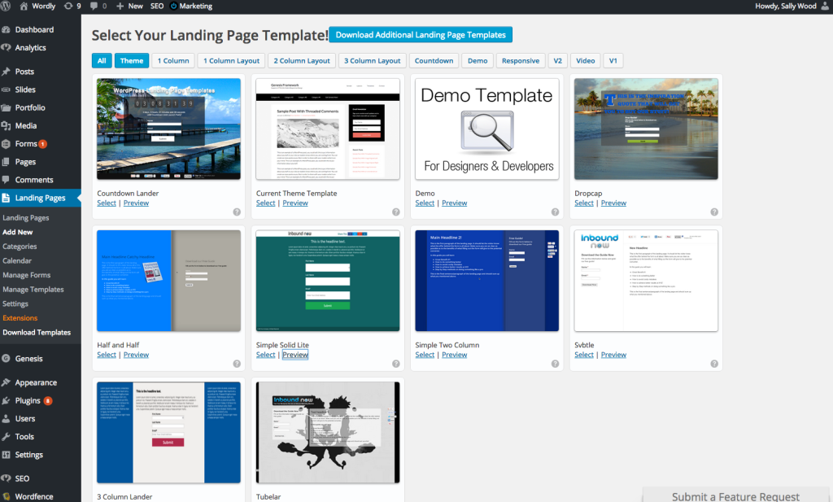Open the New content menu in admin bar
833x502 pixels.
(129, 6)
